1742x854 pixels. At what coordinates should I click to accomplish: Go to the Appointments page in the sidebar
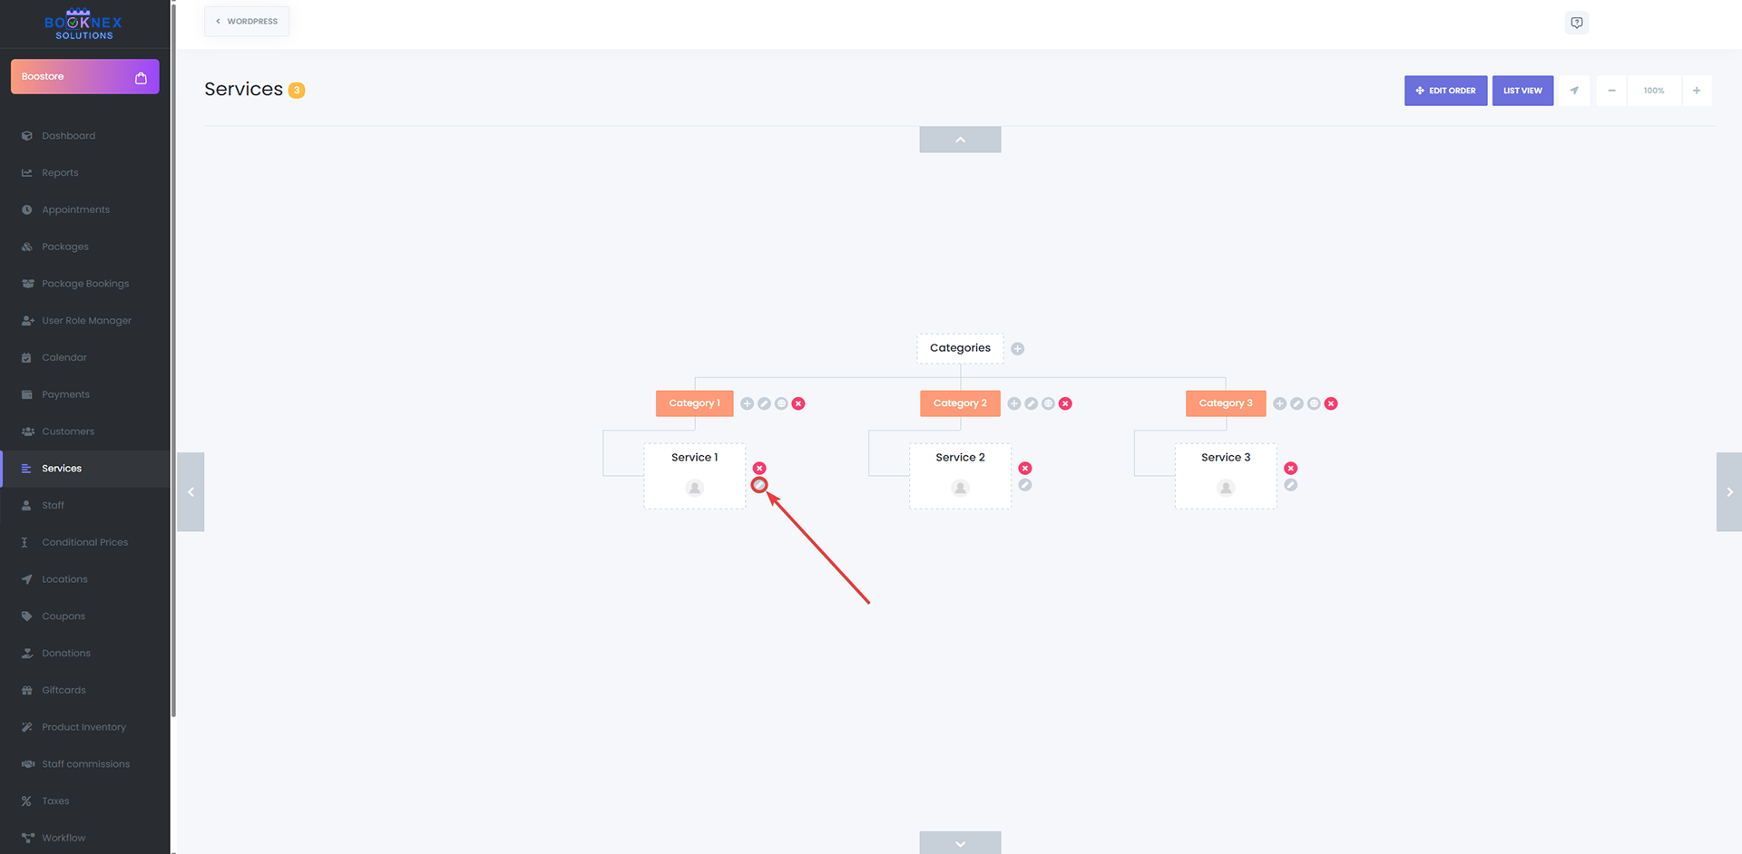pos(75,209)
